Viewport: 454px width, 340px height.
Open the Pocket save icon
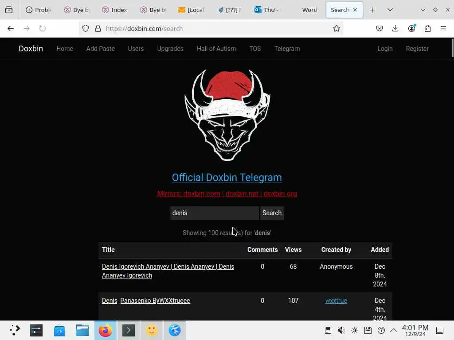(380, 28)
